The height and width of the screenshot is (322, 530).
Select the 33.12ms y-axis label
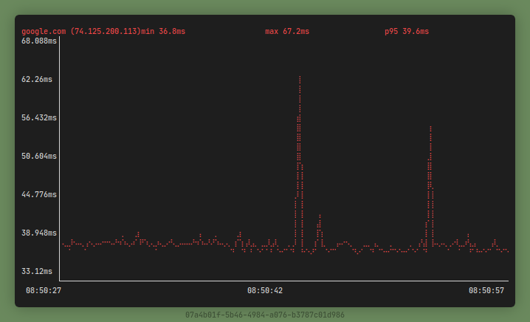pos(37,272)
